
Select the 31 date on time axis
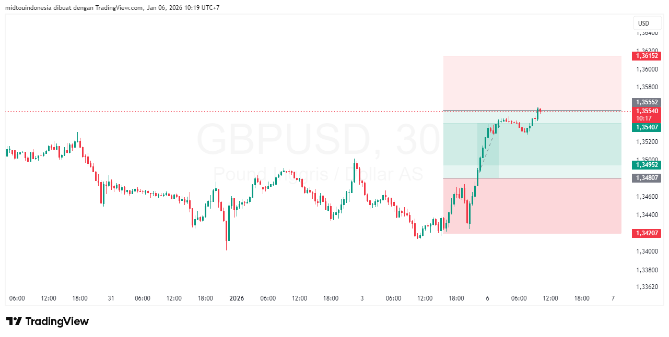pos(111,298)
